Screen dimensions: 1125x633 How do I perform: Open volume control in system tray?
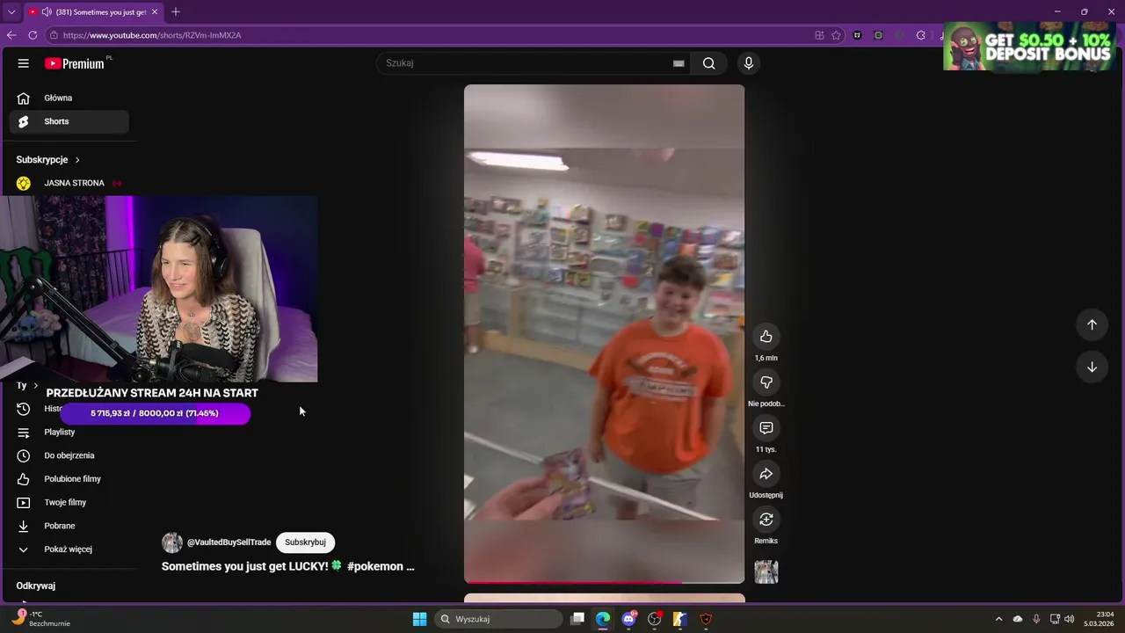[1070, 619]
